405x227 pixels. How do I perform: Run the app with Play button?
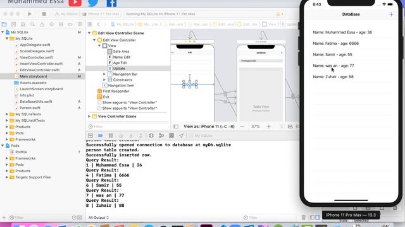pos(30,14)
